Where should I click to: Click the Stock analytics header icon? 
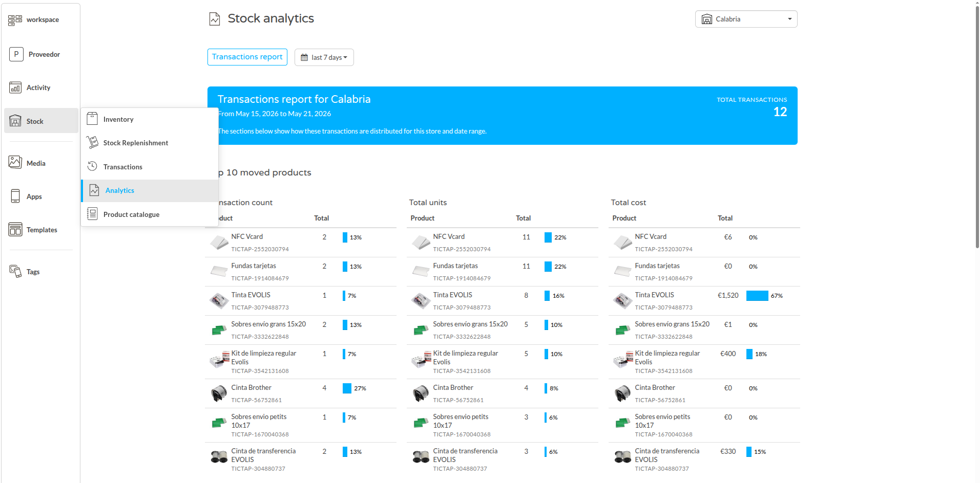point(215,19)
